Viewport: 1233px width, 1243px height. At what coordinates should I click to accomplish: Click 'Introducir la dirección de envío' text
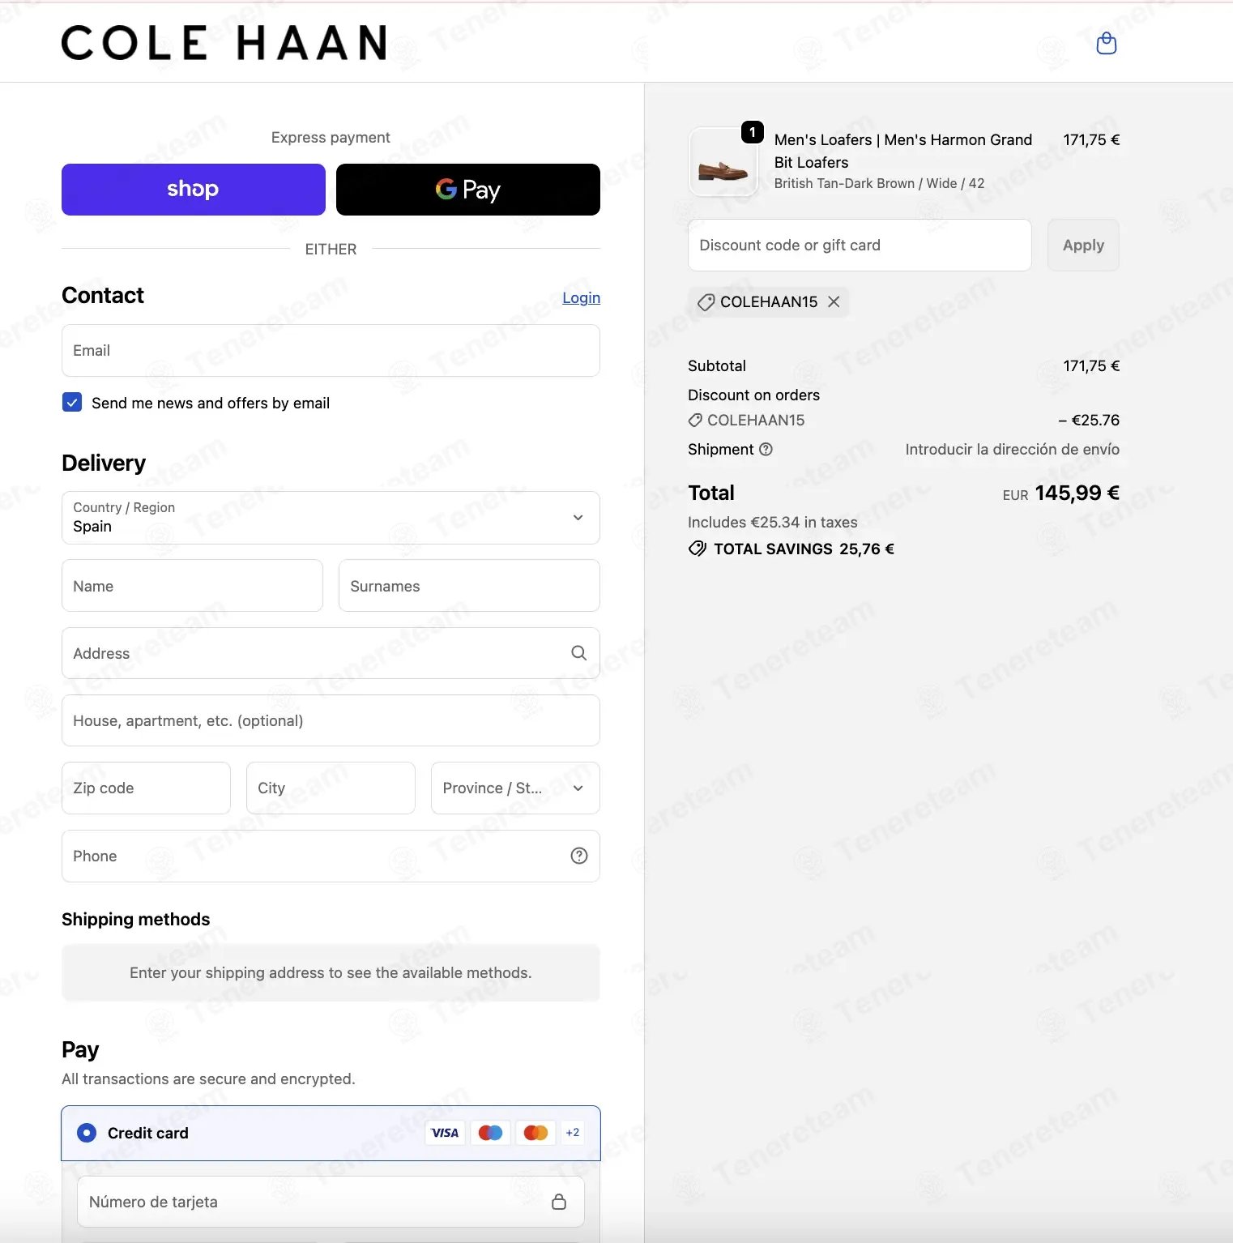coord(1013,449)
